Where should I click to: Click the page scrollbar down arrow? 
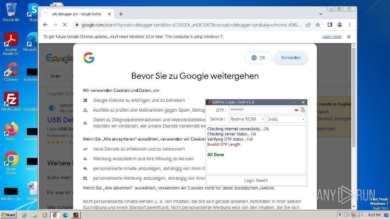[354, 207]
